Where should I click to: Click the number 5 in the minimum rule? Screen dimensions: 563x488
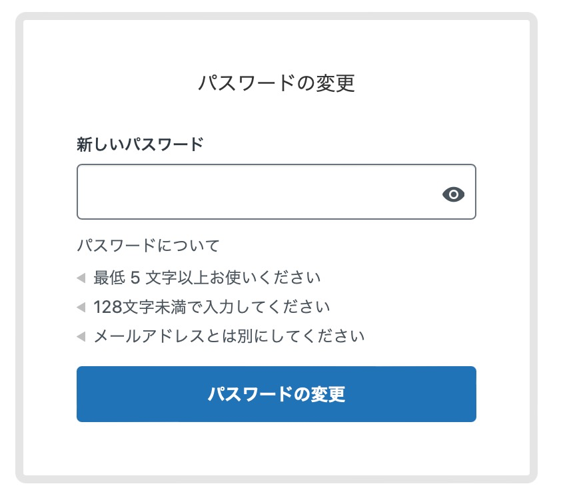[x=135, y=278]
